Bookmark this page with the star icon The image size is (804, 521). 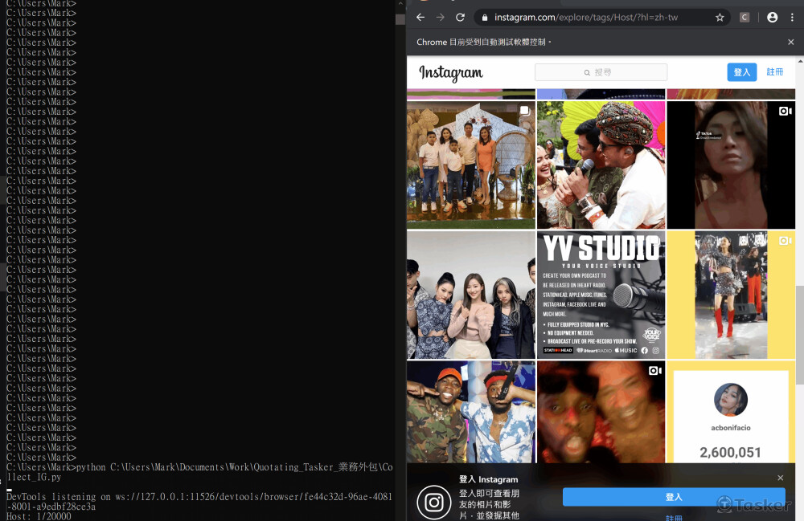pyautogui.click(x=720, y=18)
